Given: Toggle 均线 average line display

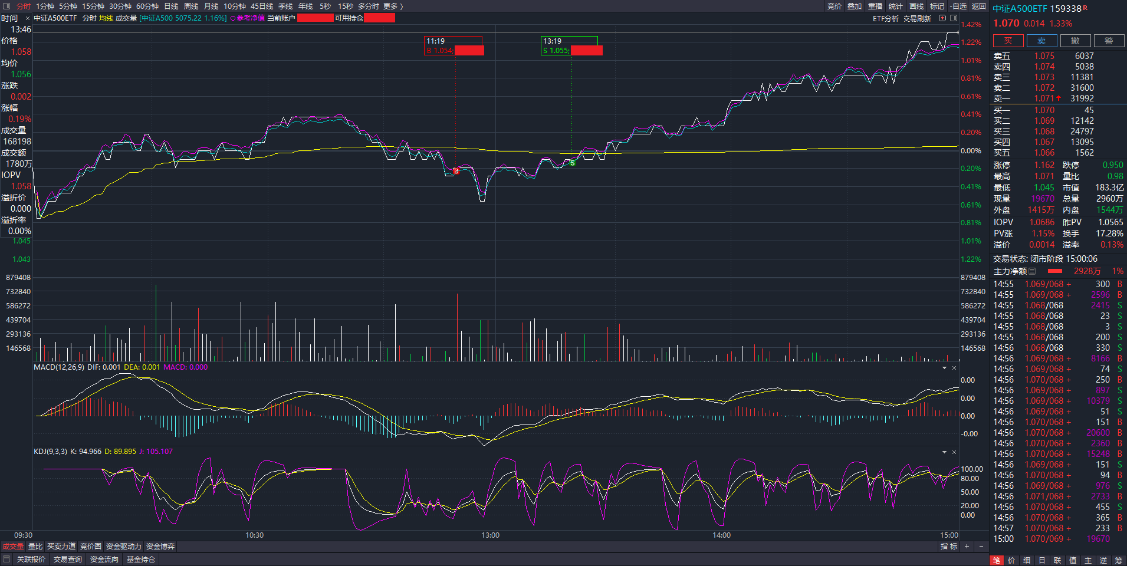Looking at the screenshot, I should point(106,18).
